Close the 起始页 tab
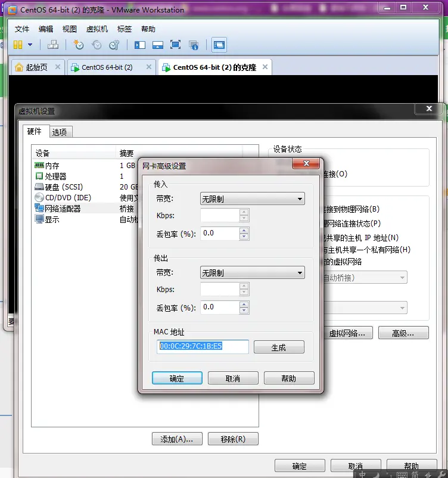The height and width of the screenshot is (478, 448). click(x=58, y=67)
